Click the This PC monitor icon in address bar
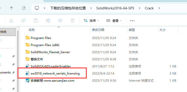This screenshot has width=187, height=92. point(37,8)
